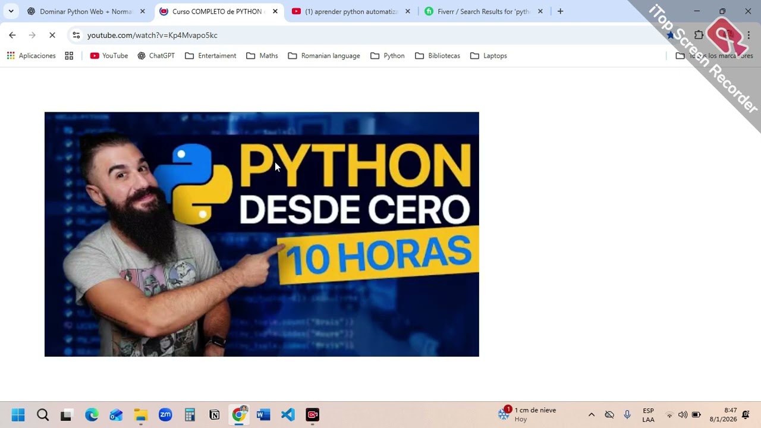This screenshot has height=428, width=761.
Task: Open Notion from the taskbar
Action: [215, 414]
